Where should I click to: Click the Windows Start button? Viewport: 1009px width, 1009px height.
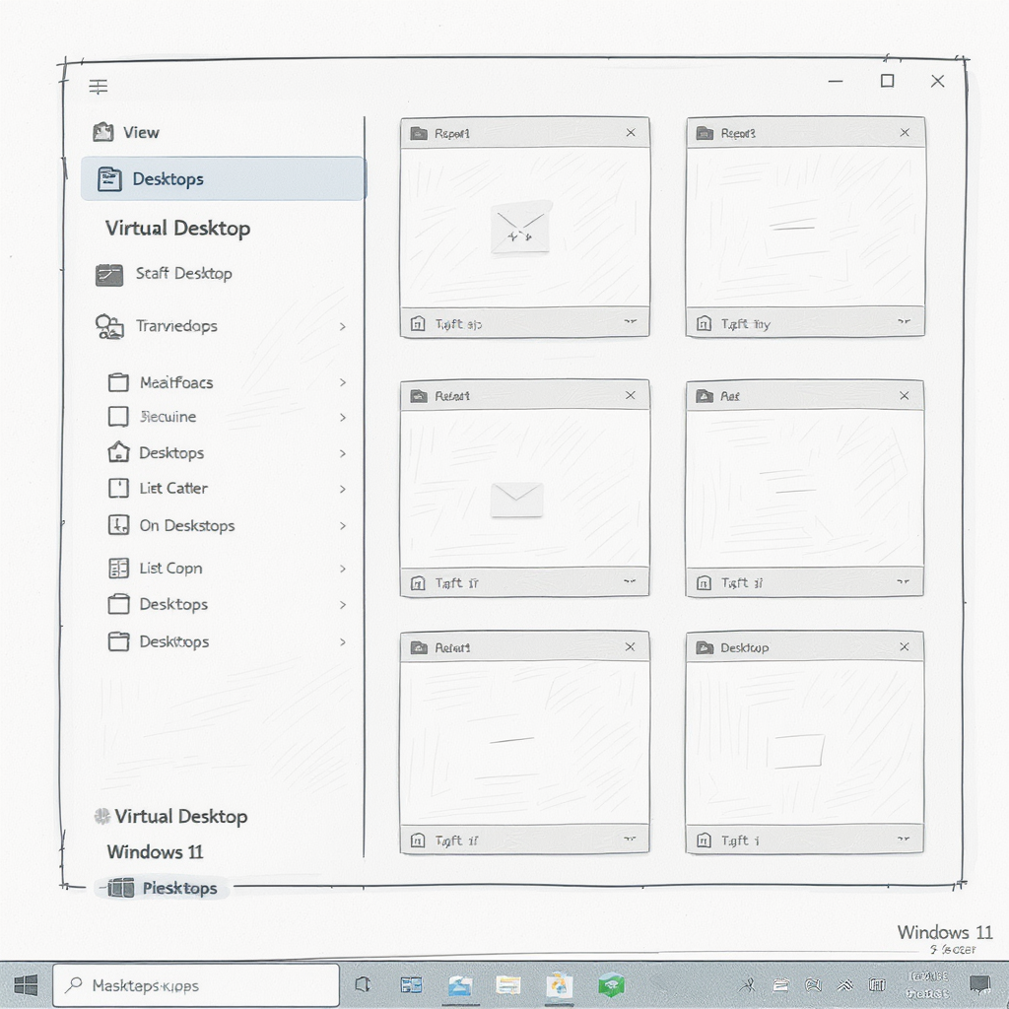25,985
